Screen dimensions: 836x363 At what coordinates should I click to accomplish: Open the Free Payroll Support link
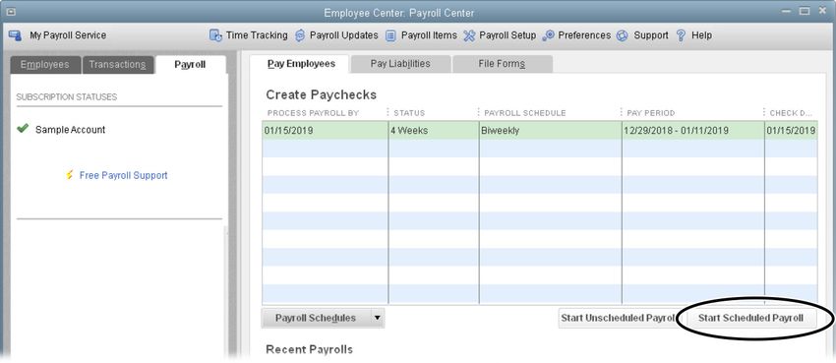123,175
